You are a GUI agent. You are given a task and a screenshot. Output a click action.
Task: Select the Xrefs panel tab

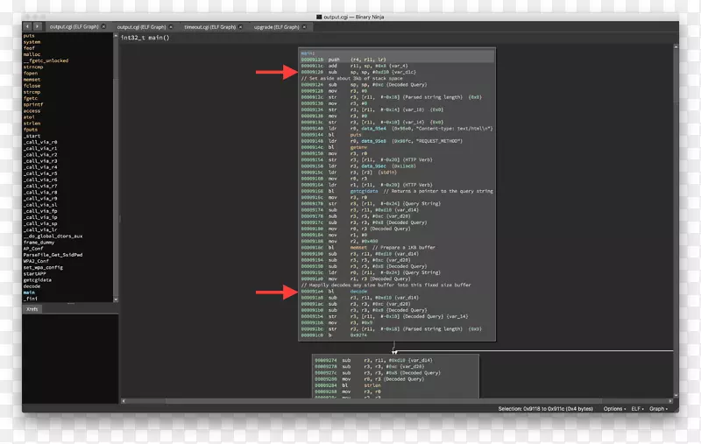(x=33, y=308)
